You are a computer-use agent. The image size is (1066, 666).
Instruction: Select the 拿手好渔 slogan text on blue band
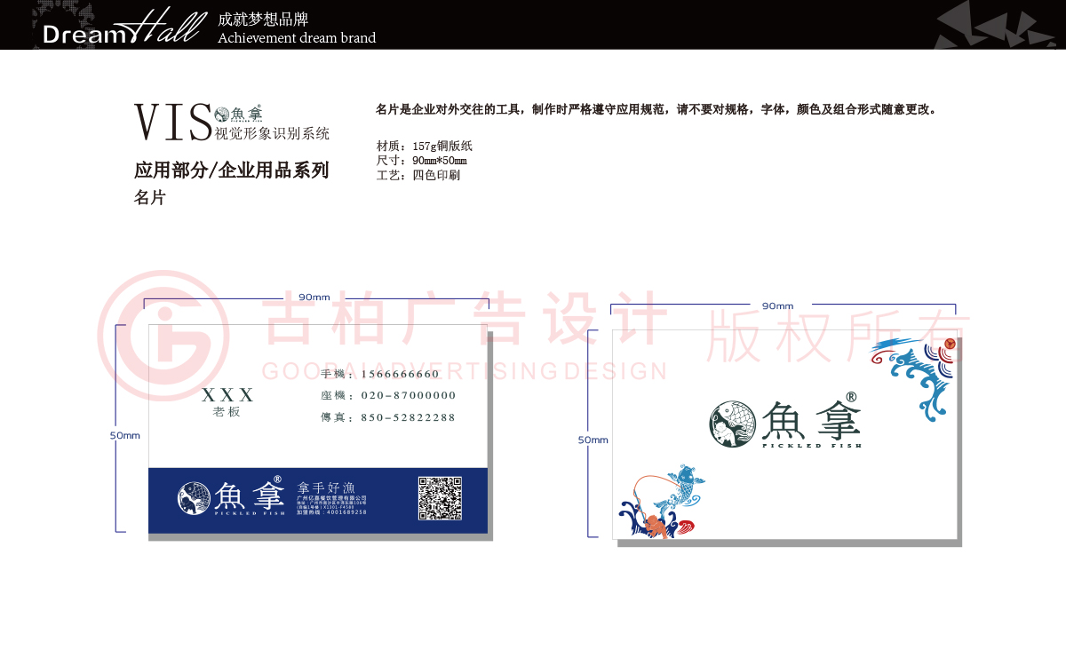(326, 487)
